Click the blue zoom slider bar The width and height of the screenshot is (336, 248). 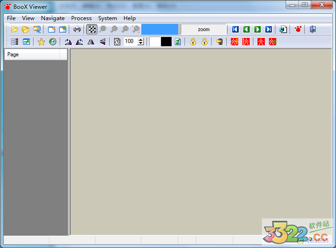point(160,29)
